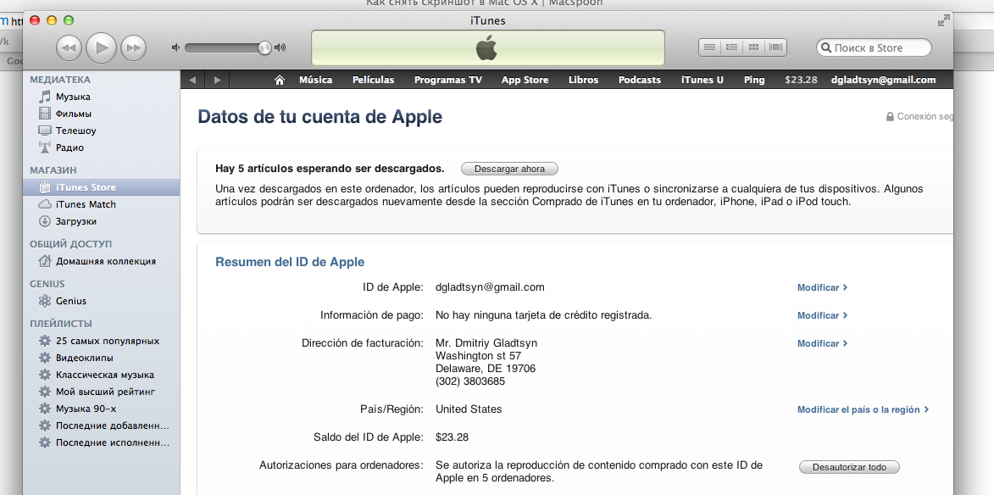The width and height of the screenshot is (994, 495).
Task: Click the ПЛЕЙЛИСТЫ sidebar section header
Action: (x=61, y=324)
